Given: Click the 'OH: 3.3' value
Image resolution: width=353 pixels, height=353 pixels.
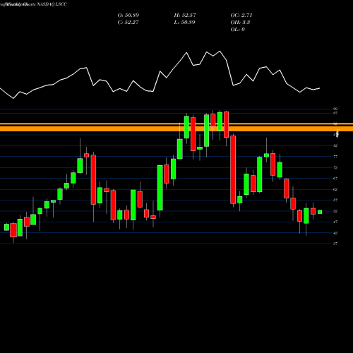Looking at the screenshot, I should [x=240, y=23].
